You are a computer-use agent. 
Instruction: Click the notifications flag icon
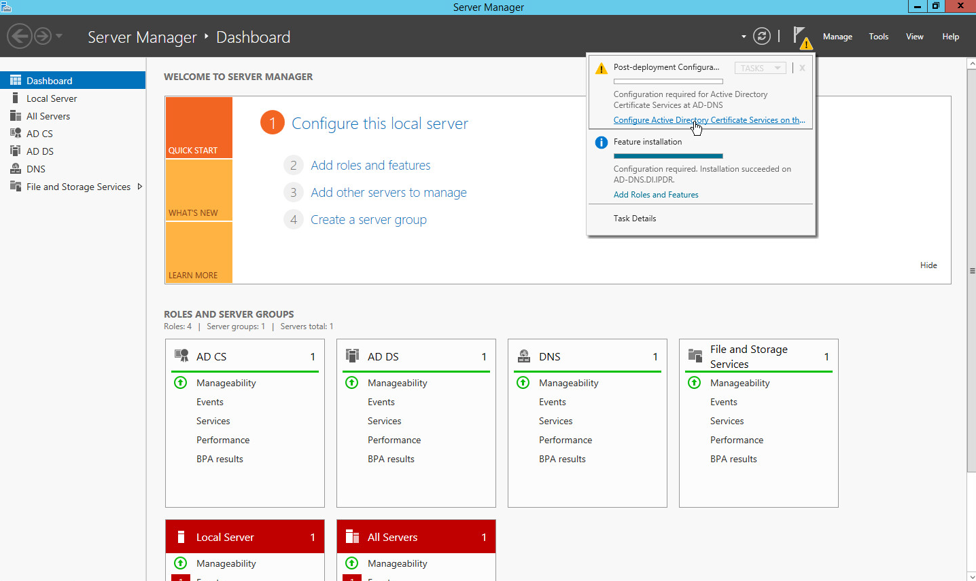[x=801, y=37]
